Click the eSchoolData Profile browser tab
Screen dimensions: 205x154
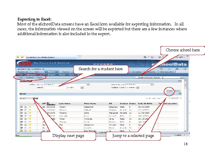point(51,57)
